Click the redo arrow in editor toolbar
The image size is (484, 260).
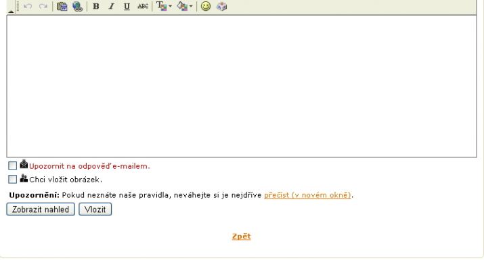(43, 6)
